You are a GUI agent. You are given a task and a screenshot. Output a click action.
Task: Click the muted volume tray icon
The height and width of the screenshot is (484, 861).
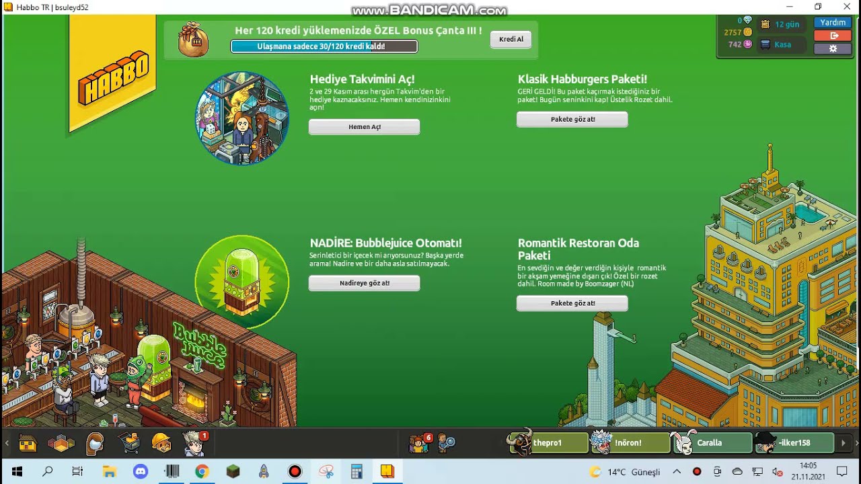[778, 472]
